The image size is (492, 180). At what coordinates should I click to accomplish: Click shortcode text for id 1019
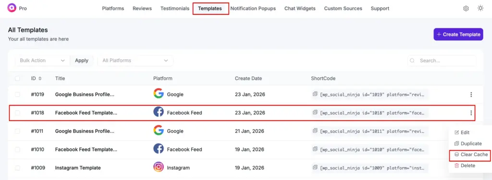(x=373, y=95)
